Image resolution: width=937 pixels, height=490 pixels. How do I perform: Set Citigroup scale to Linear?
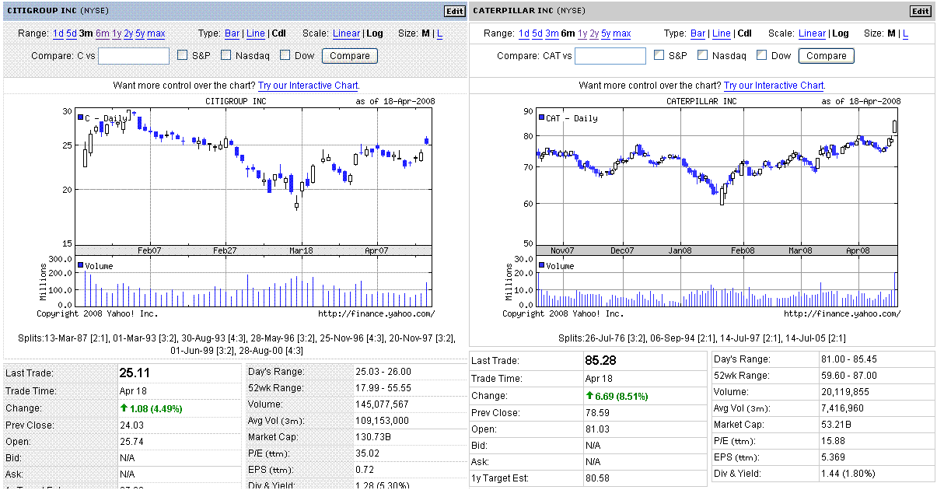coord(346,33)
